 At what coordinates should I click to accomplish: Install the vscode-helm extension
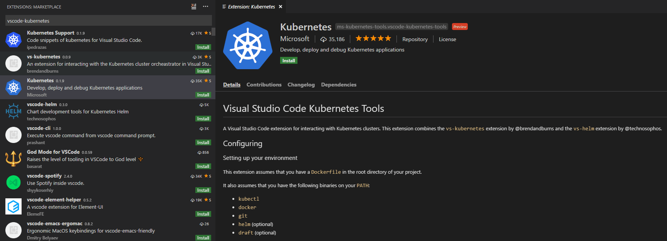coord(203,119)
